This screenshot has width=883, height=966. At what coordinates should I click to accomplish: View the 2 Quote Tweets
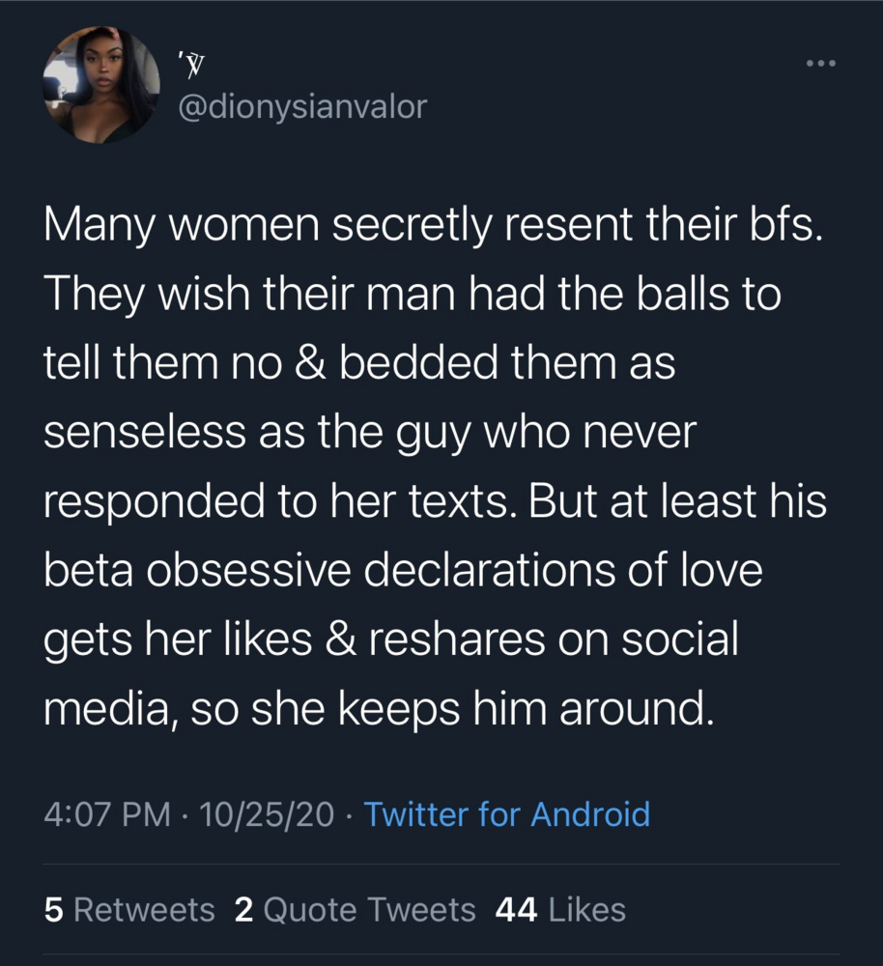[x=355, y=910]
